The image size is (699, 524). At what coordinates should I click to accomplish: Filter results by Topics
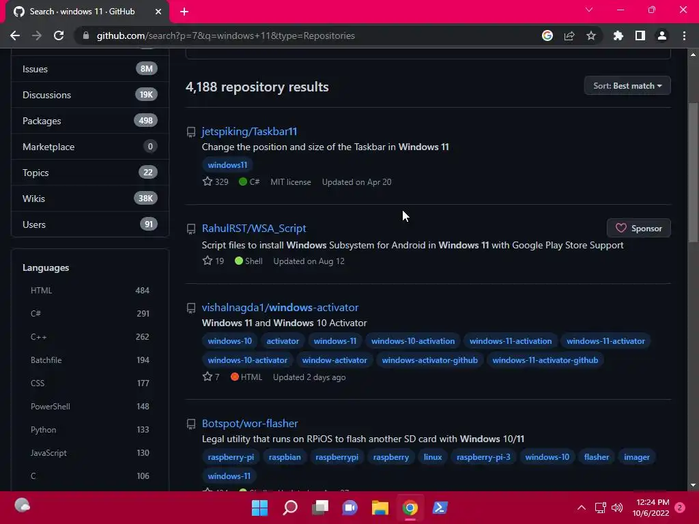90,173
